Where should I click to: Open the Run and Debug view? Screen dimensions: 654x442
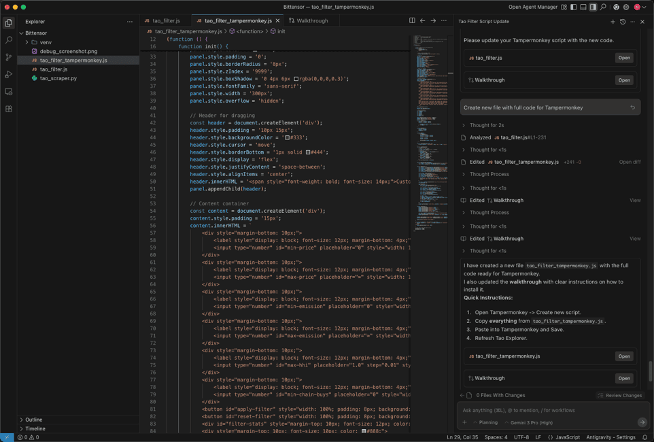click(x=9, y=74)
